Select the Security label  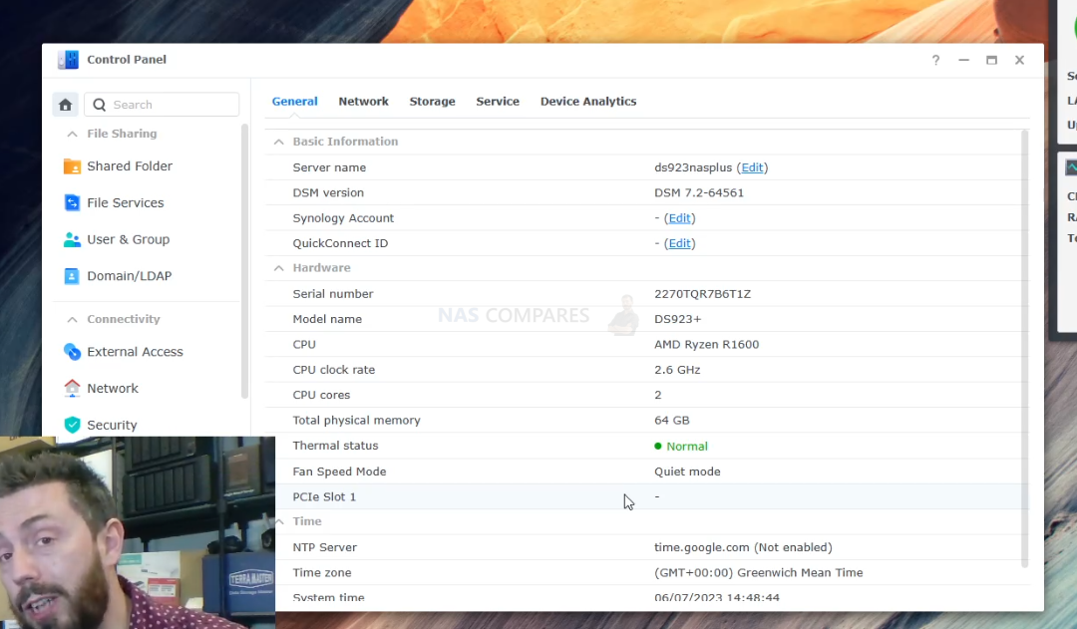(x=112, y=425)
